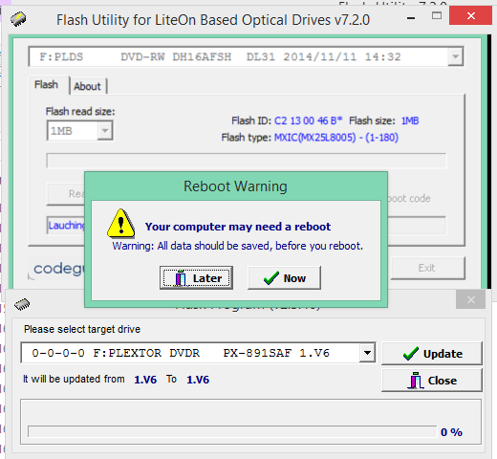Click the Exit button in Flash Utility
Viewport: 497px width, 459px height.
[428, 268]
